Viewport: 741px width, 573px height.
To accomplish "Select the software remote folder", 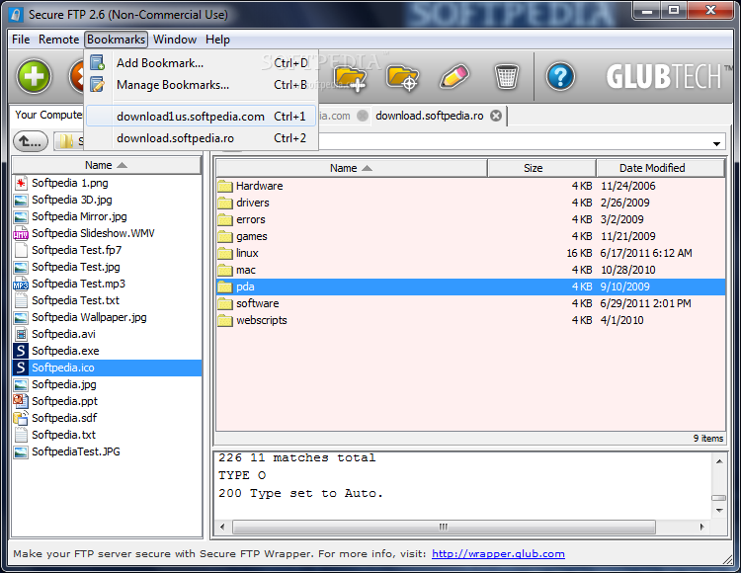I will coord(470,303).
